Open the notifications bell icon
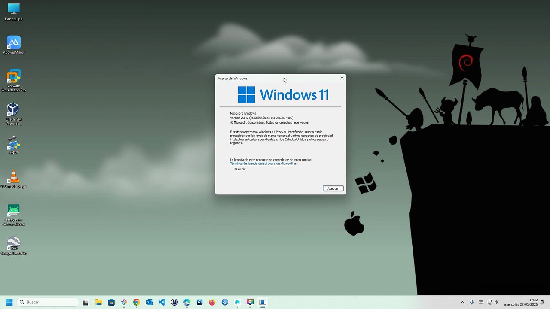The width and height of the screenshot is (550, 309). click(x=542, y=302)
